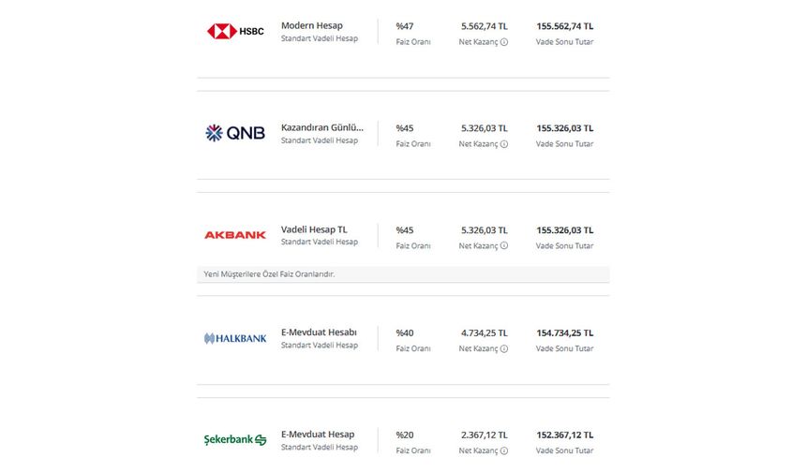The image size is (806, 472).
Task: Click QNB's 5.326,03 TL net earnings
Action: (485, 128)
